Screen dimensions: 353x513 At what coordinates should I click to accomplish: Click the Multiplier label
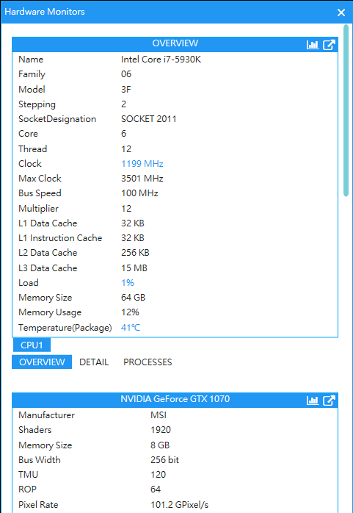tap(39, 209)
